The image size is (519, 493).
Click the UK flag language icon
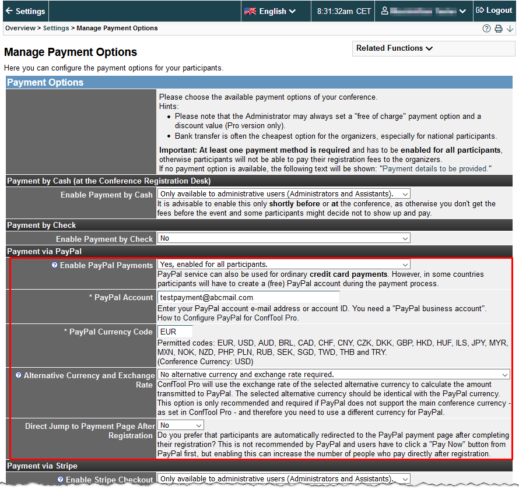250,11
